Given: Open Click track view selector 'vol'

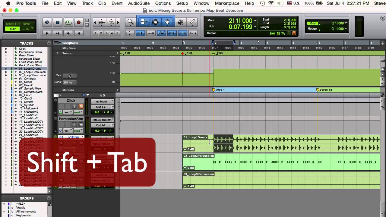Looking at the screenshot, I should pos(68,112).
